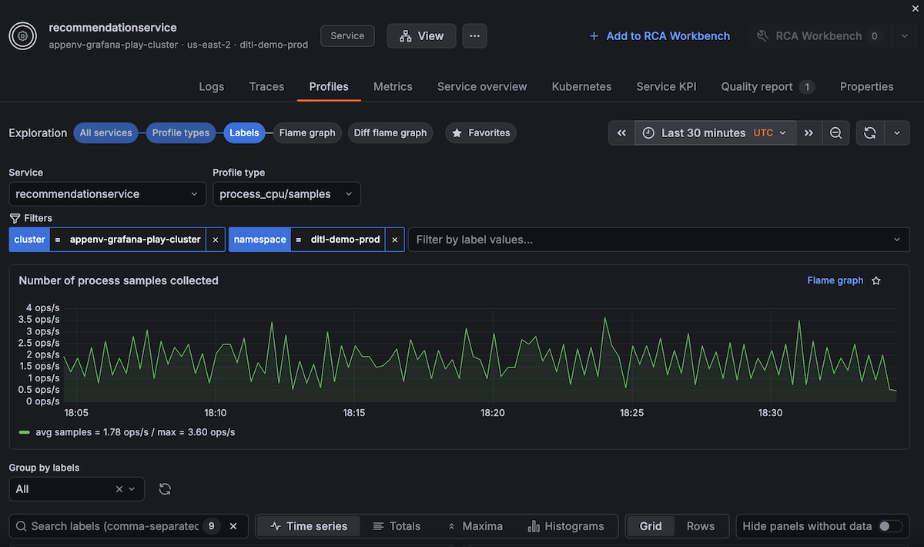Click the refresh icon under Group by labels
Screen dimensions: 924x547
click(x=165, y=488)
